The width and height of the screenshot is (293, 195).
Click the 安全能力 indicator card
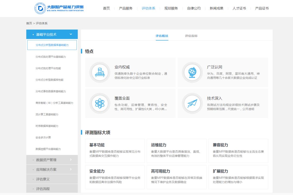115,177
